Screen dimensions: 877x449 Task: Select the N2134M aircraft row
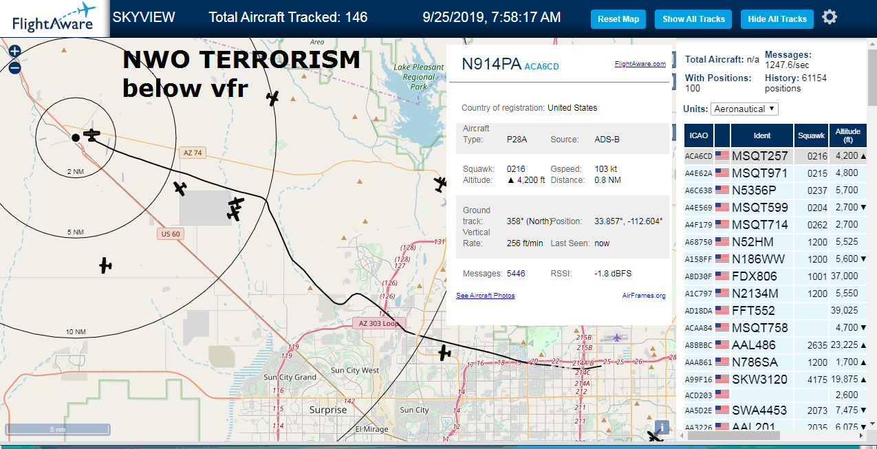pos(775,294)
